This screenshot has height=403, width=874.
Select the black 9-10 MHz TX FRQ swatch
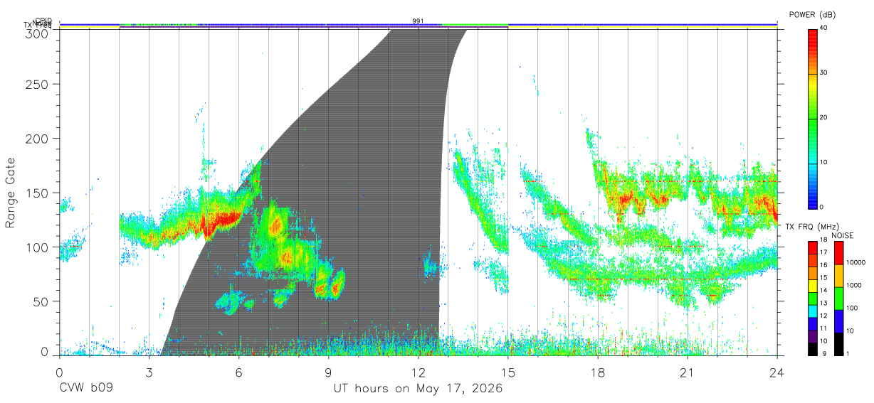coord(812,349)
